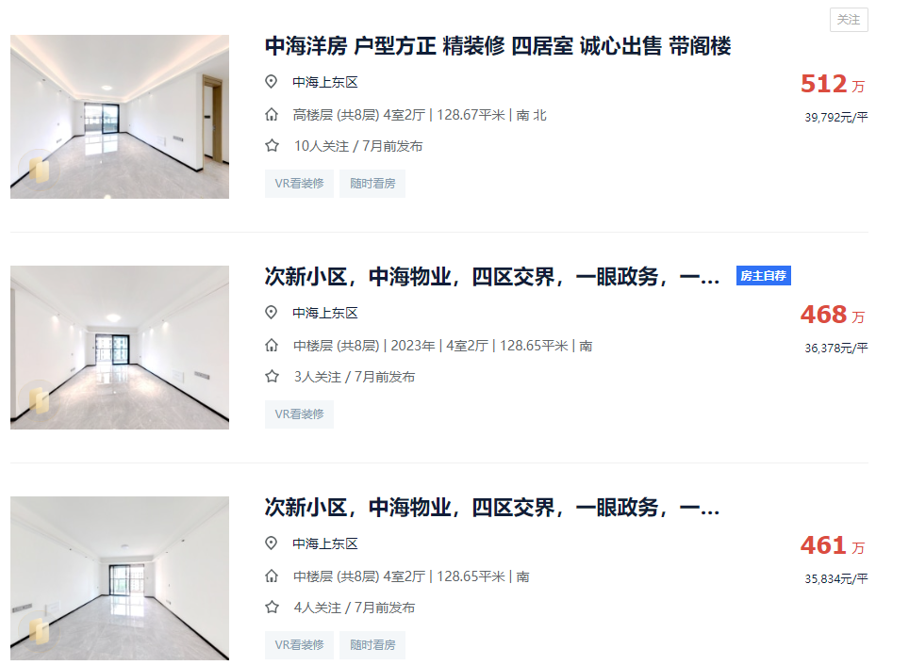This screenshot has width=909, height=665.
Task: Open the listing titled 中海洋房 户型方正 精装修
Action: tap(497, 46)
